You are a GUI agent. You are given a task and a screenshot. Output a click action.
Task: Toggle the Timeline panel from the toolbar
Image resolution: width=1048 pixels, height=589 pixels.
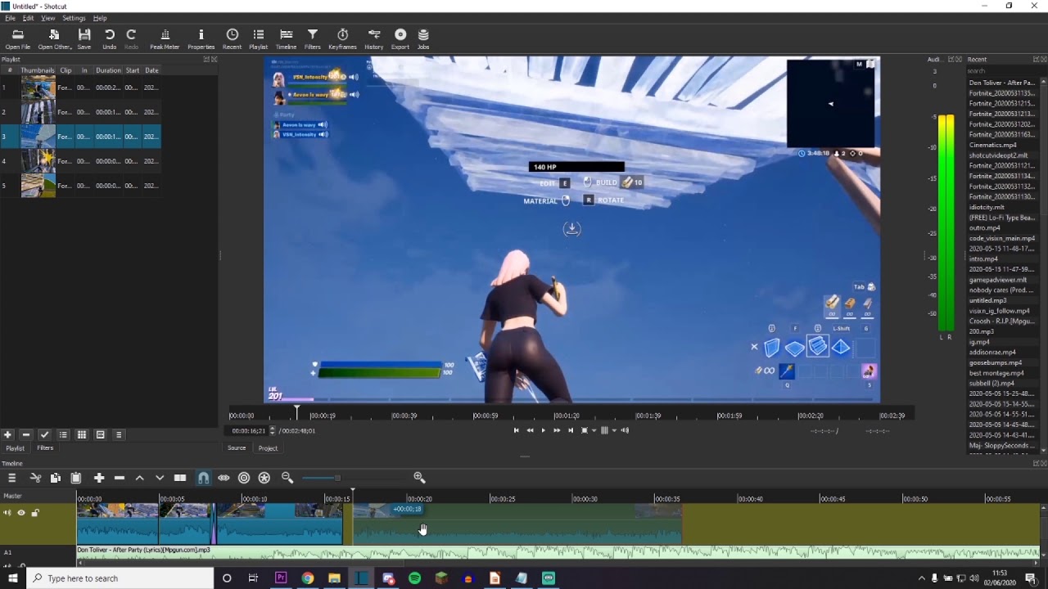(x=286, y=39)
